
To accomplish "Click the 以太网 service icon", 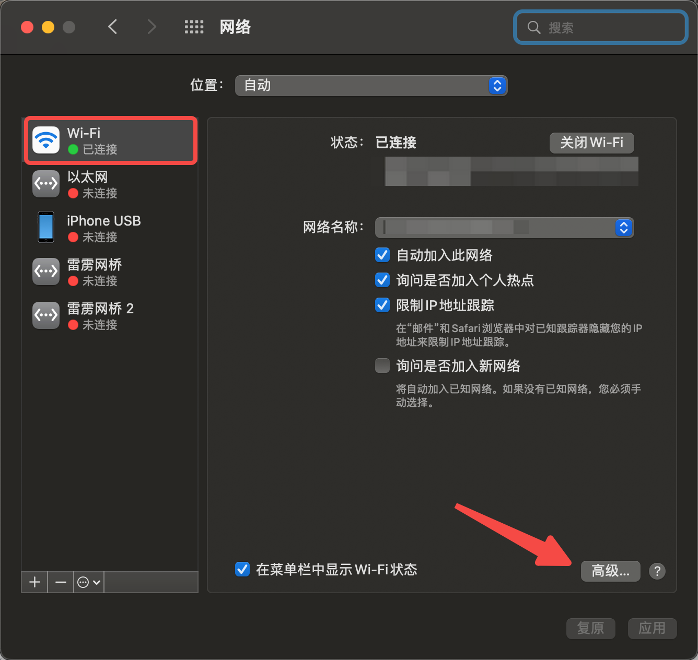I will click(x=46, y=184).
